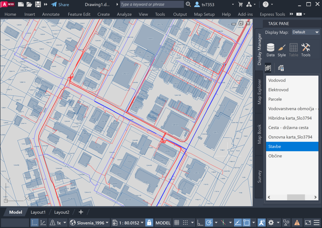Click the Share button
The image size is (322, 228).
point(60,4)
